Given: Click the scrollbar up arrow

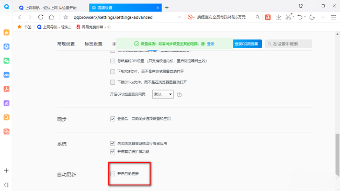Looking at the screenshot, I should point(337,34).
